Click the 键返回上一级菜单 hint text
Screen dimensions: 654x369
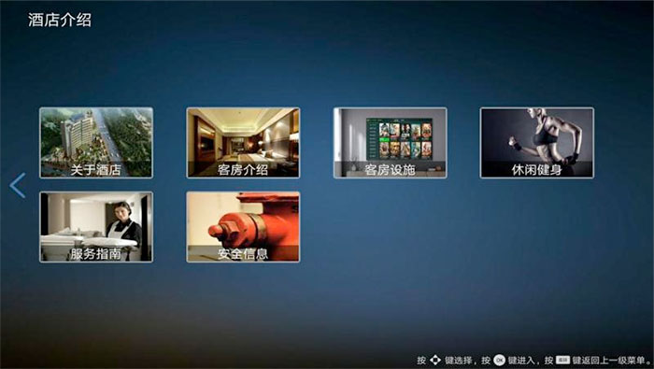pos(609,360)
